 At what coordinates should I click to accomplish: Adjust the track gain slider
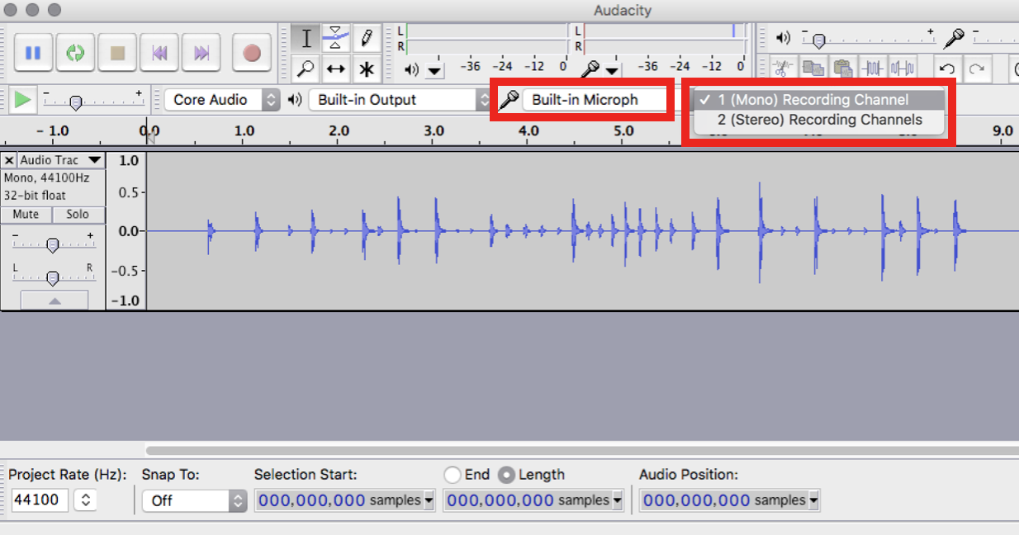53,245
